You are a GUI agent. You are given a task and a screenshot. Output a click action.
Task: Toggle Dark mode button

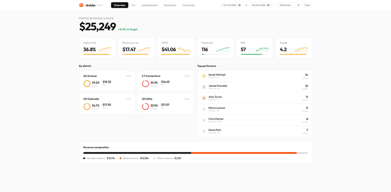pyautogui.click(x=307, y=5)
